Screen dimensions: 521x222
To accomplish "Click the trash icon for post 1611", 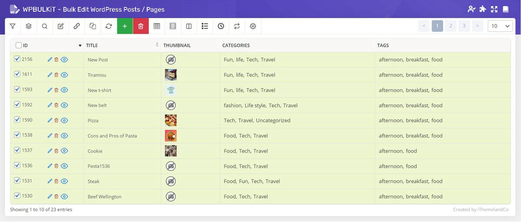I will pyautogui.click(x=56, y=75).
